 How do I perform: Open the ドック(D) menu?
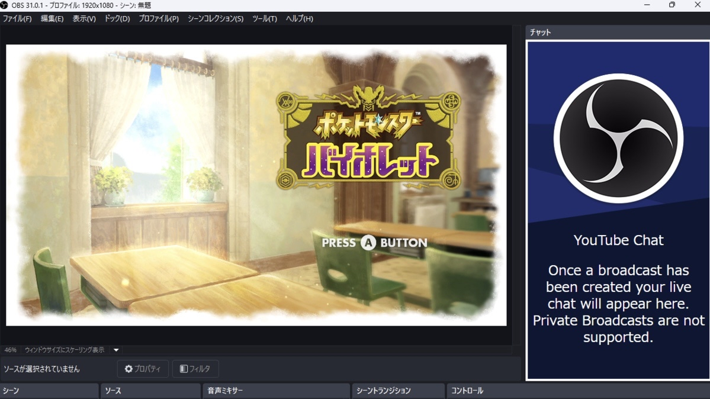(x=117, y=18)
